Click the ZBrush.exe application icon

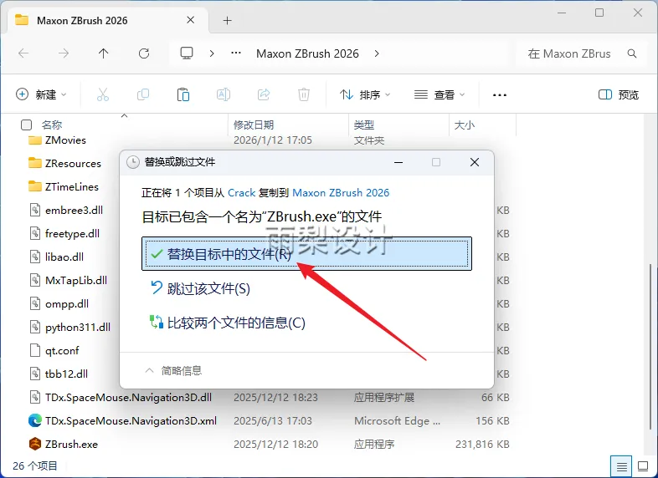35,444
